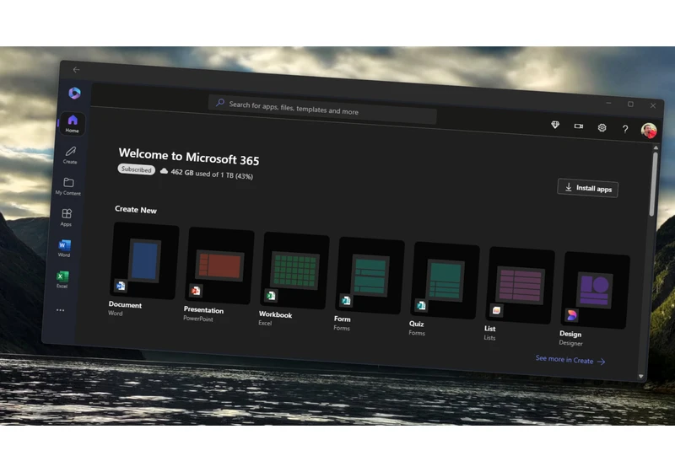Click the Subscribed badge
Screen dimensions: 675x472
click(136, 169)
